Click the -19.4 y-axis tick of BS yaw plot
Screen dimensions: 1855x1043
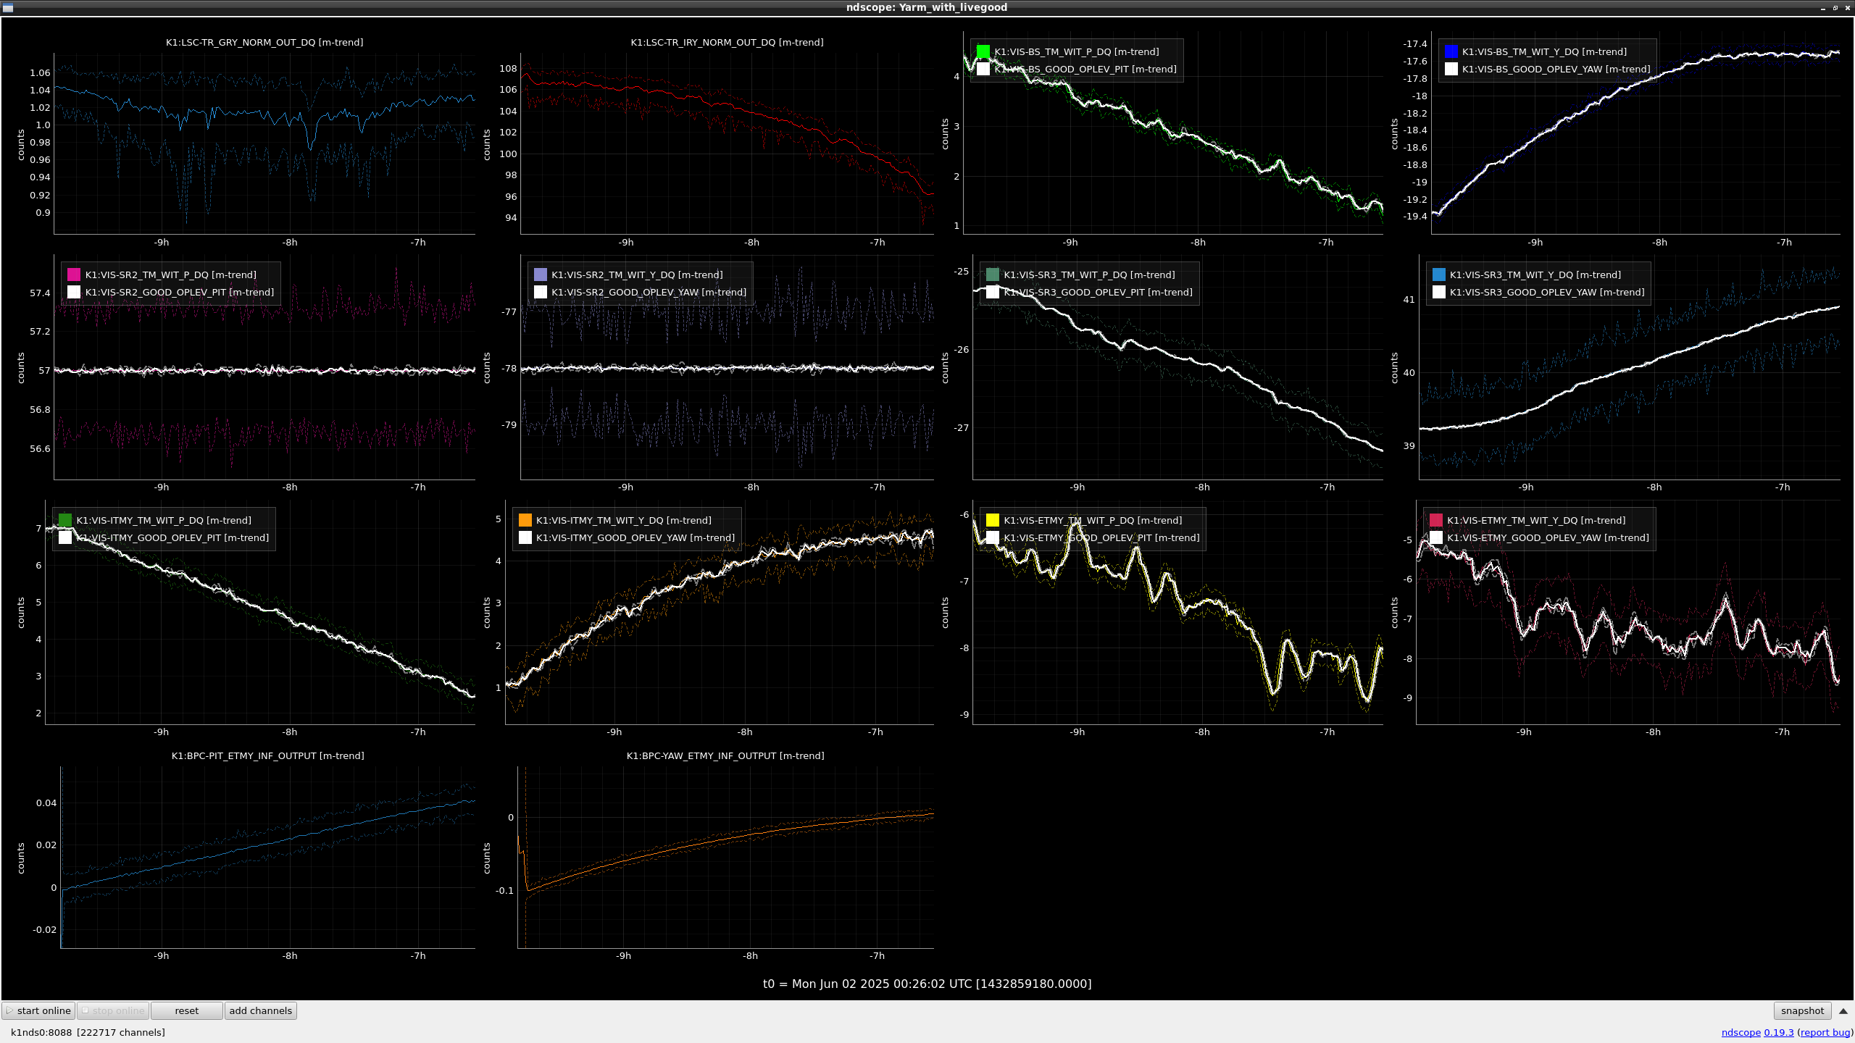1414,216
